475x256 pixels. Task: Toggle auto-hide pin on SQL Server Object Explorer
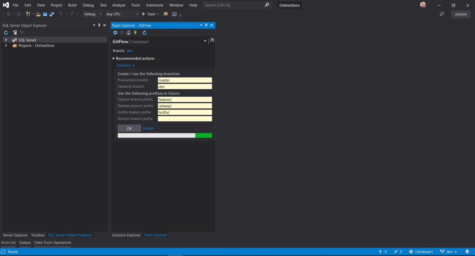pyautogui.click(x=99, y=25)
